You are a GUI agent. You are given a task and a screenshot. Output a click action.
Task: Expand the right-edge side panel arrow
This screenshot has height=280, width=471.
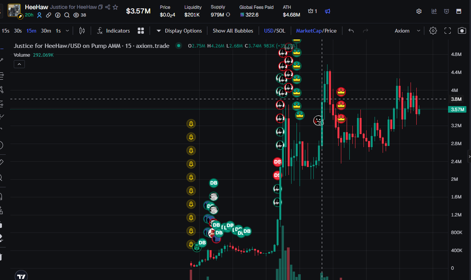click(469, 156)
